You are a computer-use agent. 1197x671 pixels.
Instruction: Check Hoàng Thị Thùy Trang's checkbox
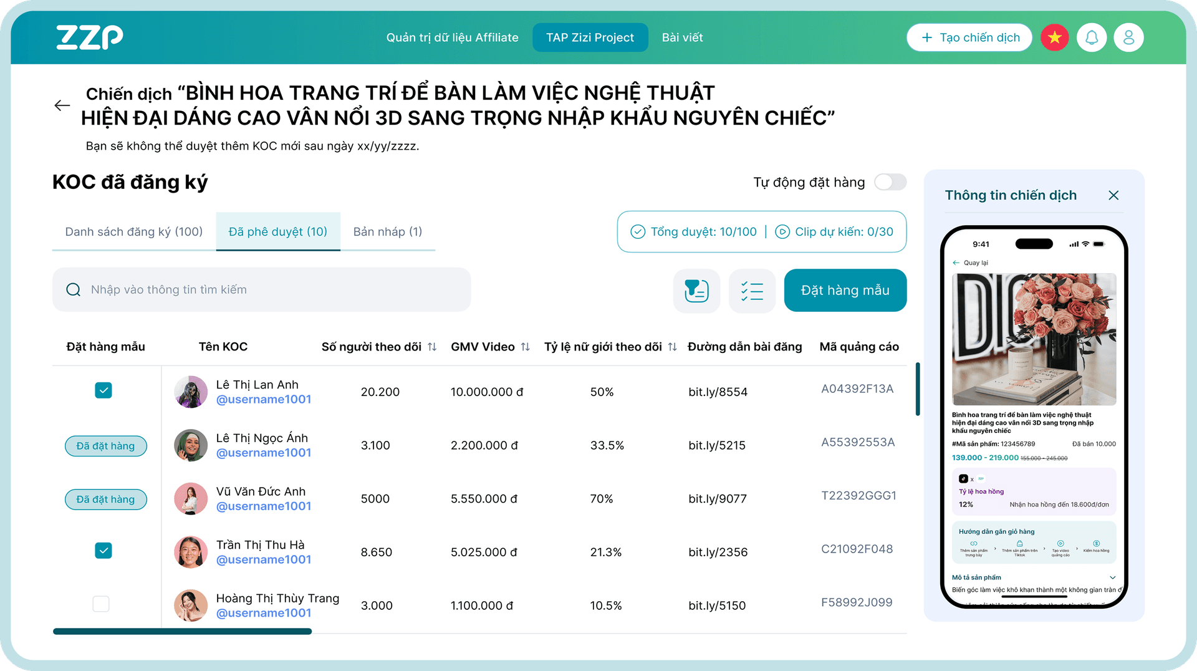pos(101,604)
